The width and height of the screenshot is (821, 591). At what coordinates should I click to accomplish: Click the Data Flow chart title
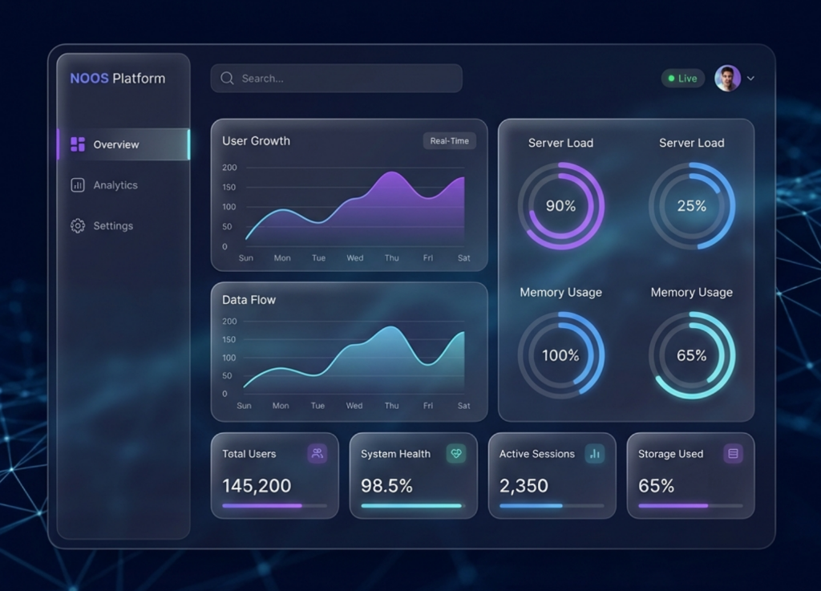coord(249,300)
